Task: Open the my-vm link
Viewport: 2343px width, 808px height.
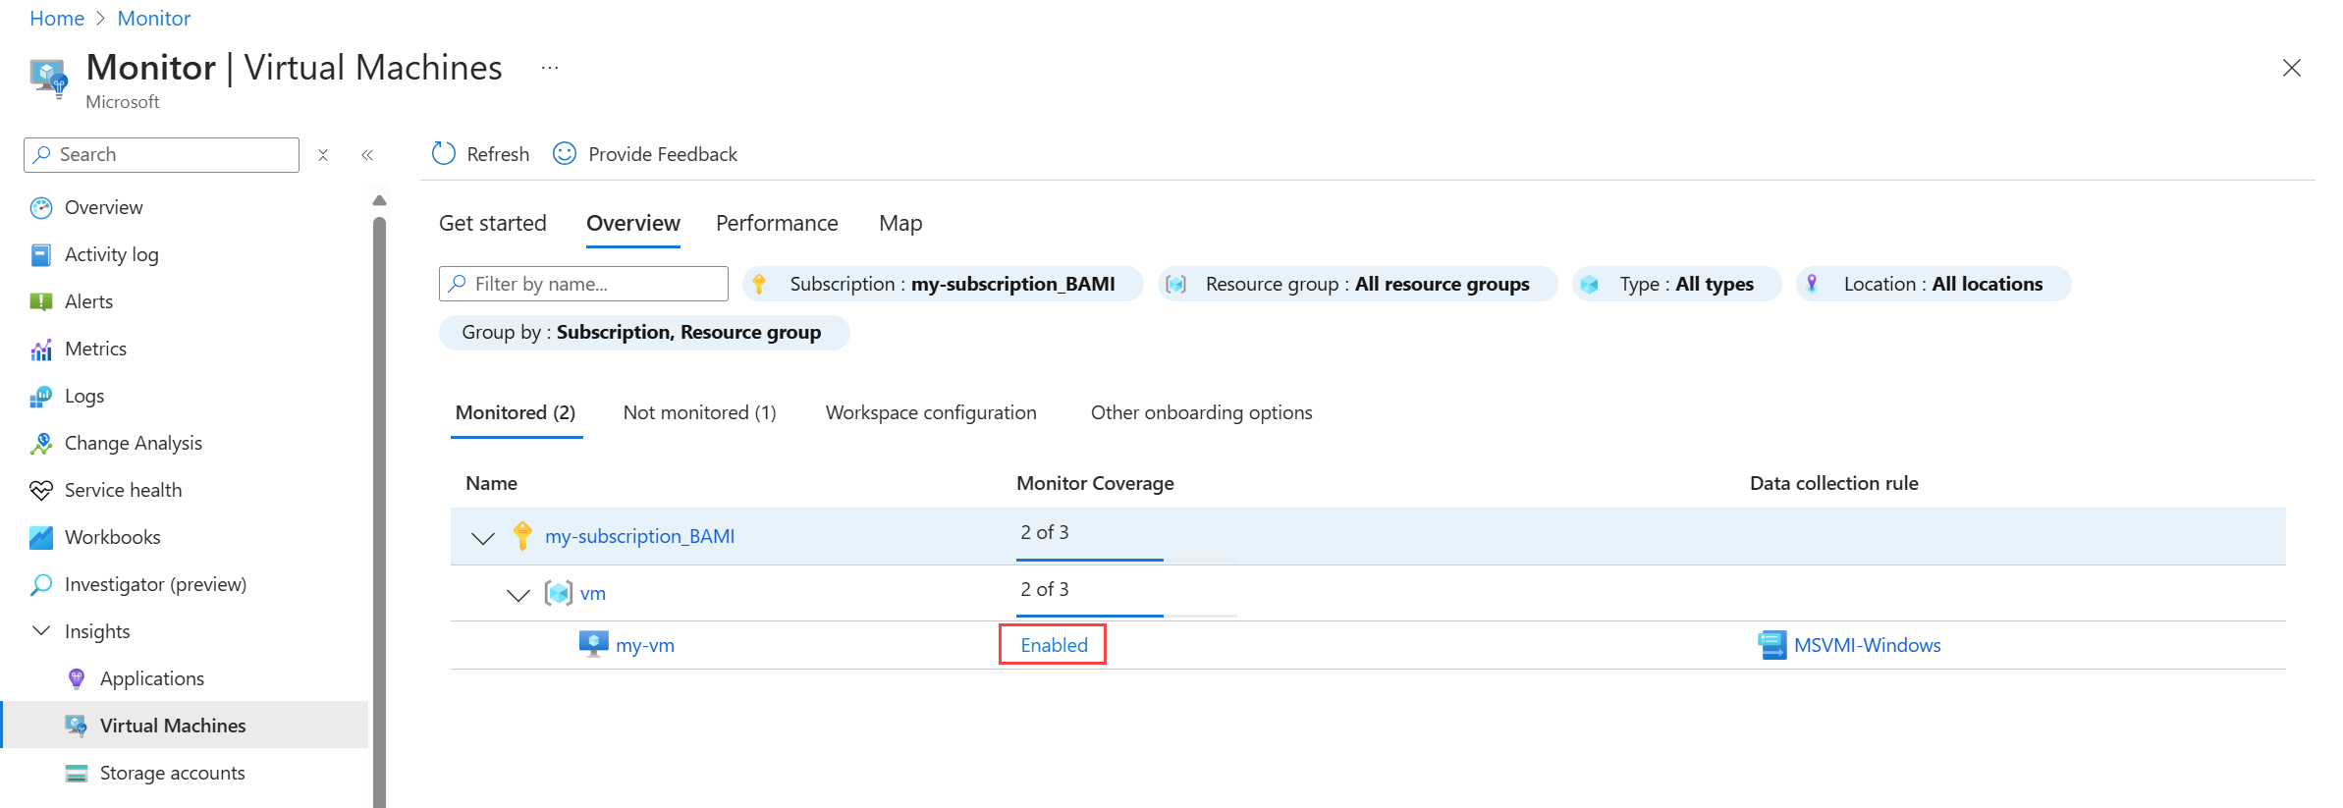Action: 645,645
